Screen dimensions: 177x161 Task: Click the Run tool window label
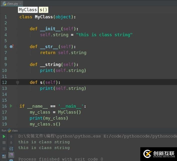pos(4,130)
